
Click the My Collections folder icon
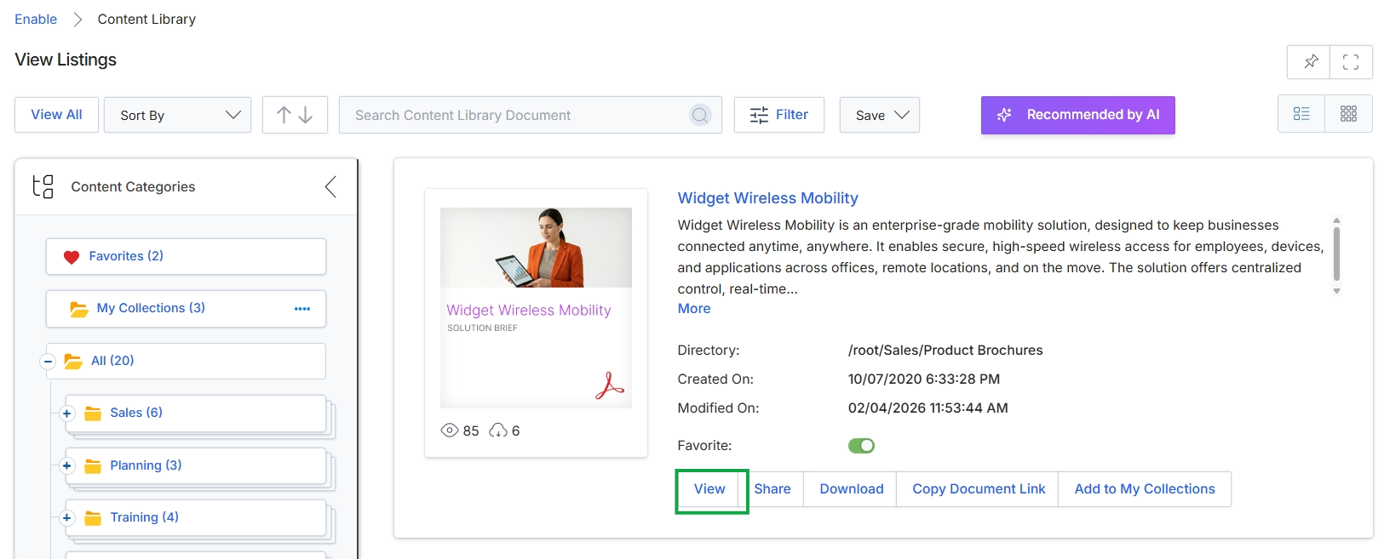[x=79, y=309]
